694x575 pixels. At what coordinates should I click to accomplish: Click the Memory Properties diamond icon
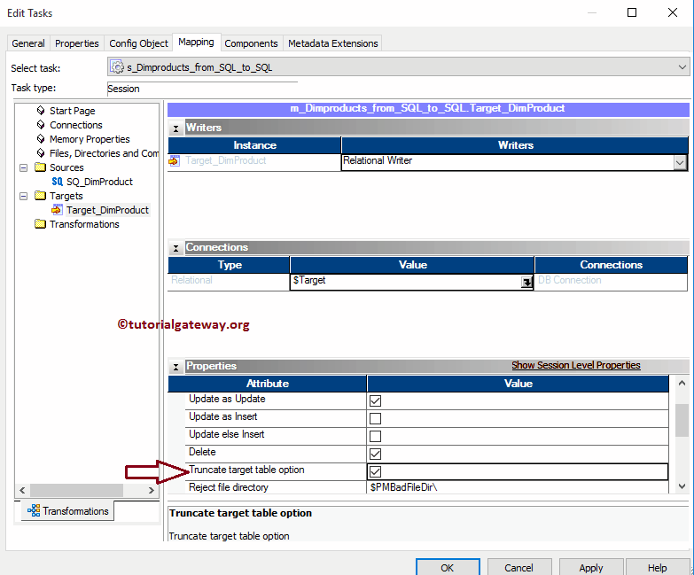pos(41,139)
